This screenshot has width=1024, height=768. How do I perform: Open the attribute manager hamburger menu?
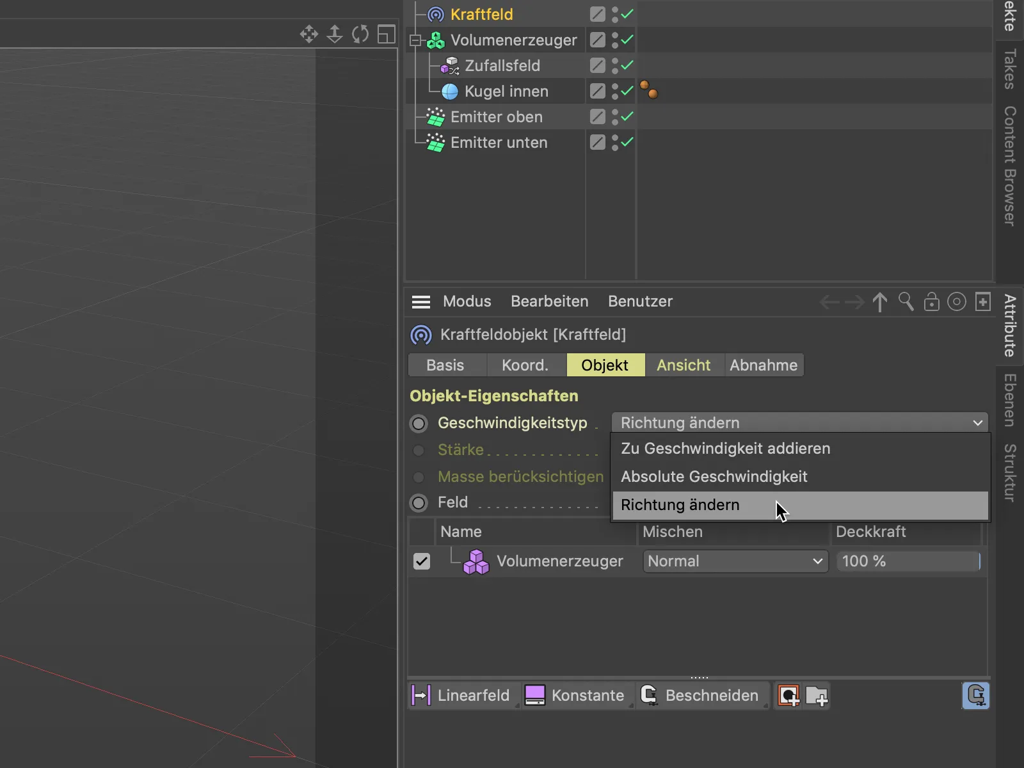pos(421,302)
